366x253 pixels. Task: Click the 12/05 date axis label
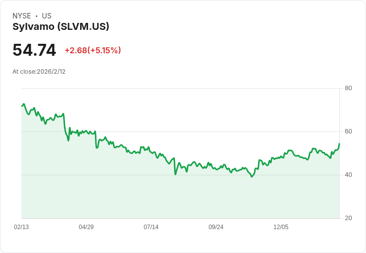(x=281, y=227)
